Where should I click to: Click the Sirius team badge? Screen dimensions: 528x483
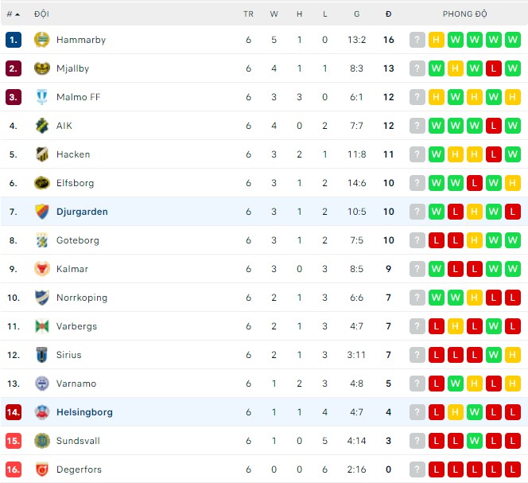(42, 355)
